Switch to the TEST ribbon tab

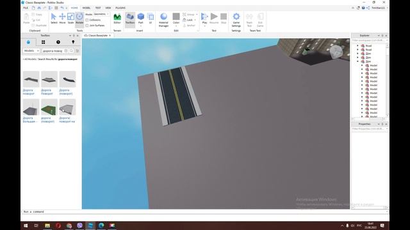coord(98,8)
